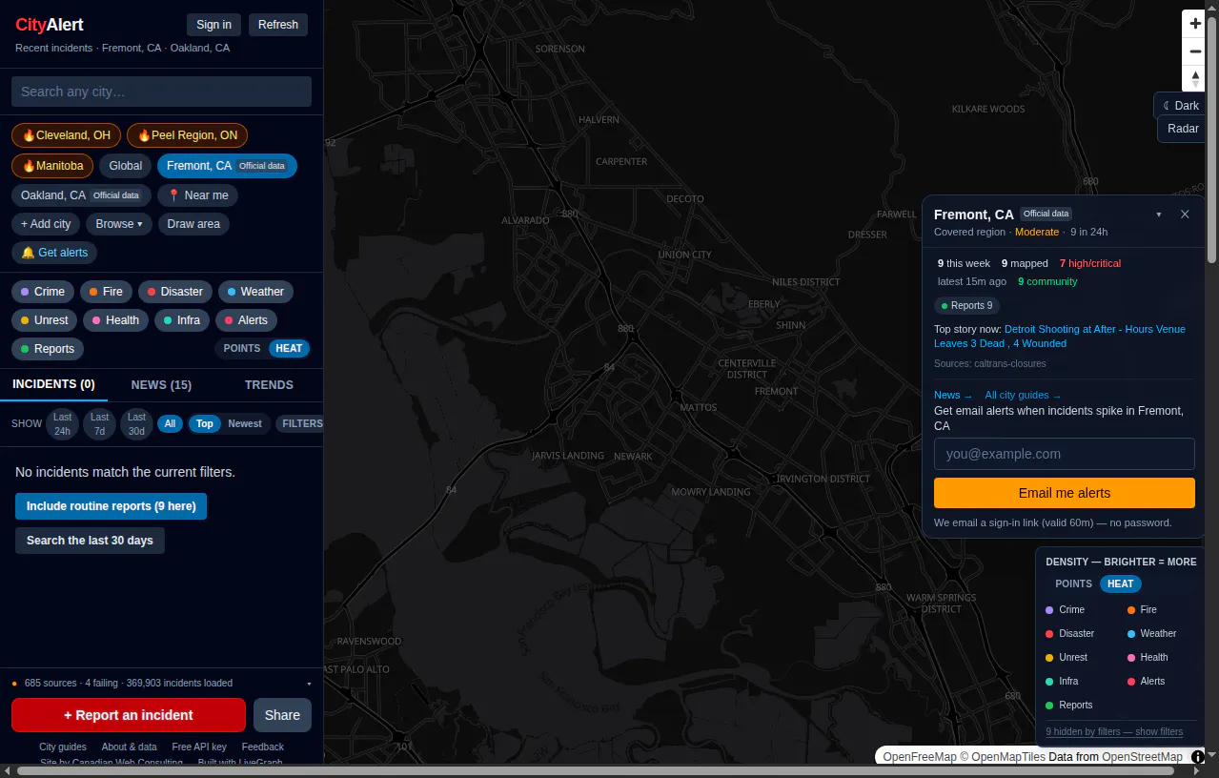
Task: Use the Near me location pin
Action: [197, 195]
